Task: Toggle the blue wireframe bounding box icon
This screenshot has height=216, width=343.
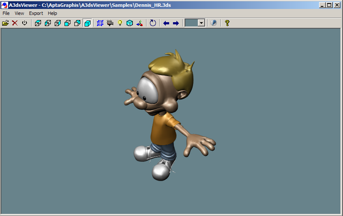Action: 100,23
